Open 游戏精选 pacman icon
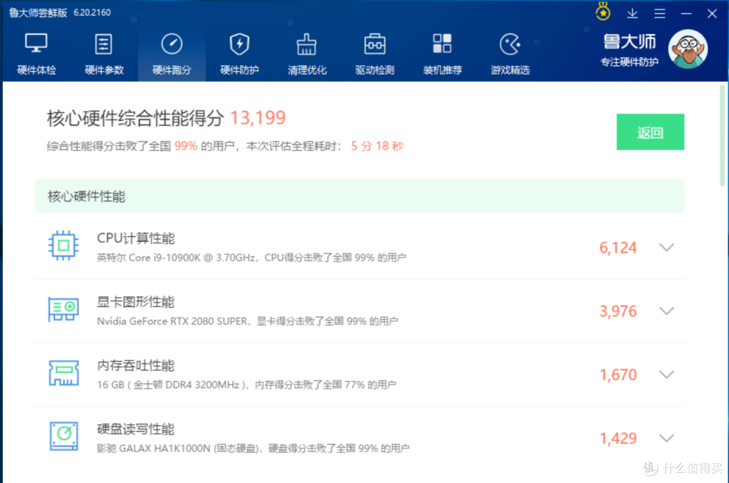This screenshot has width=729, height=483. (x=510, y=44)
